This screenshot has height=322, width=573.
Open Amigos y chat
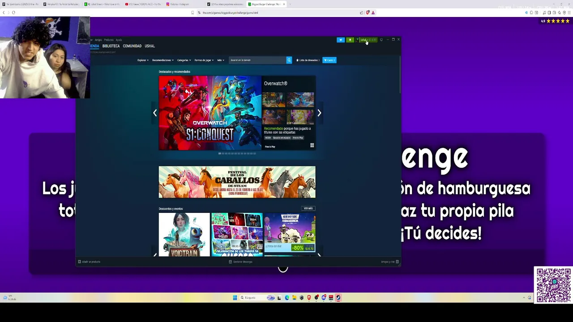[x=389, y=262]
